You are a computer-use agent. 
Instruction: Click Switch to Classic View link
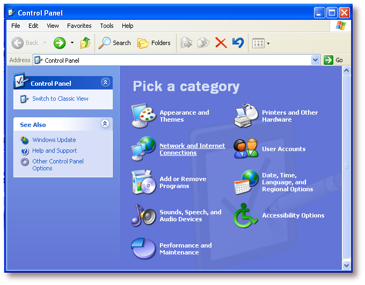tap(60, 99)
